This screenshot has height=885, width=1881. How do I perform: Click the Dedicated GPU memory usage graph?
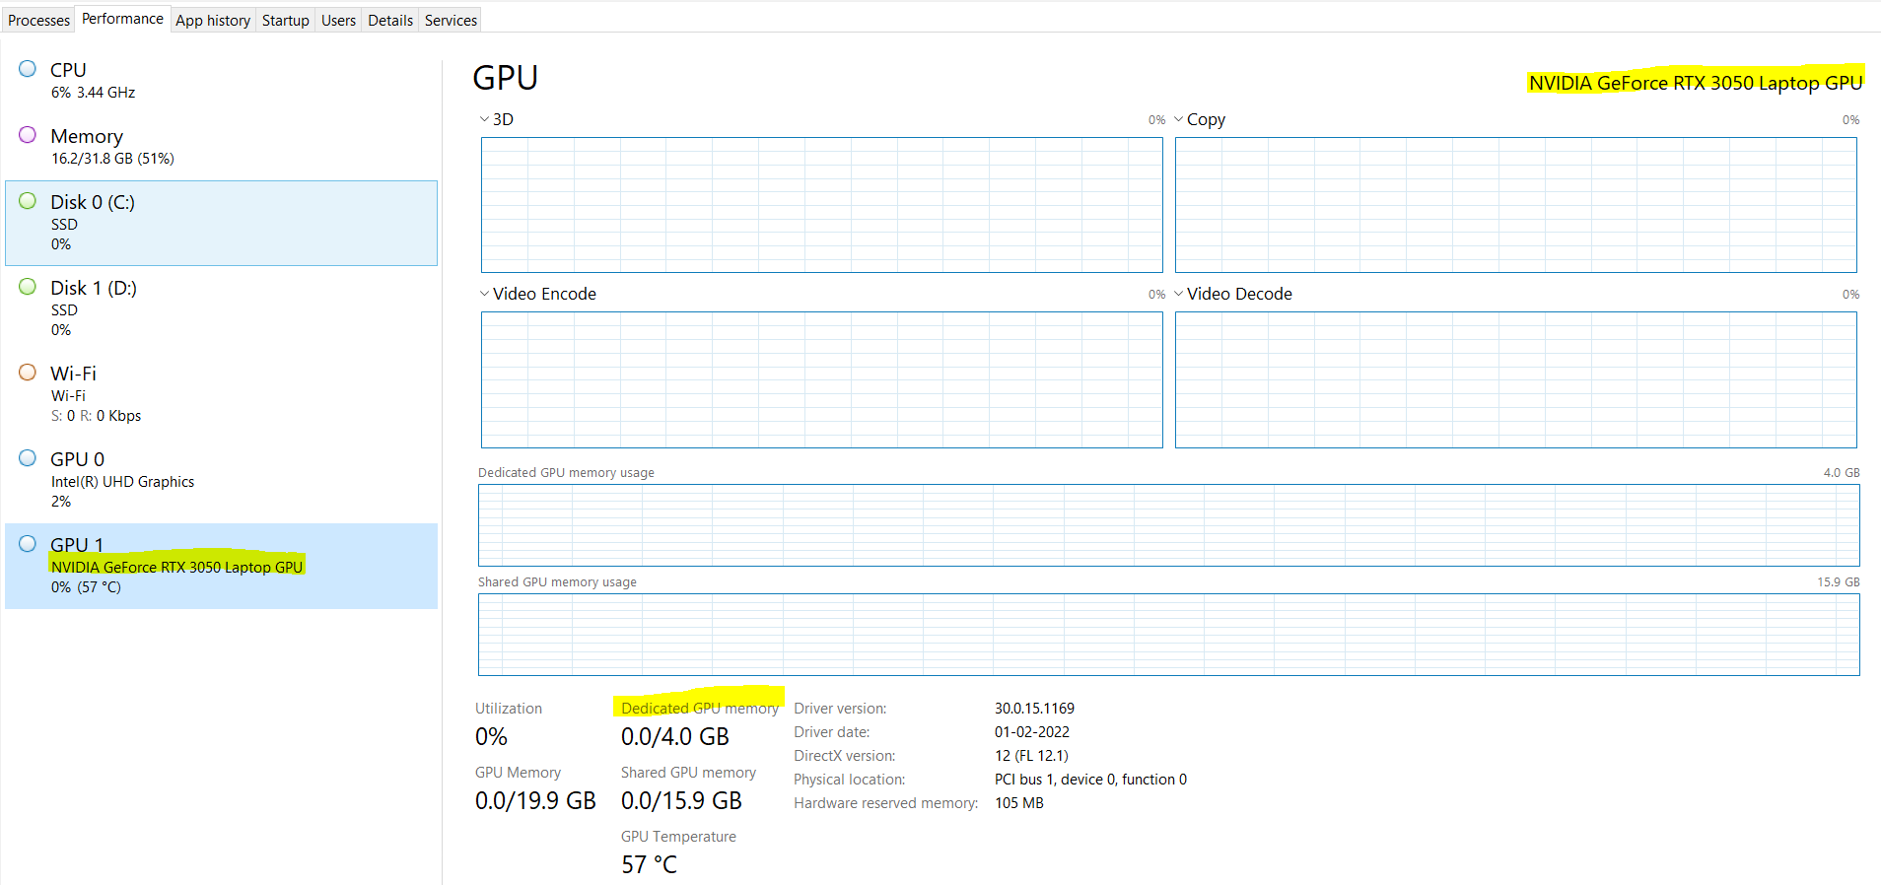click(1168, 524)
